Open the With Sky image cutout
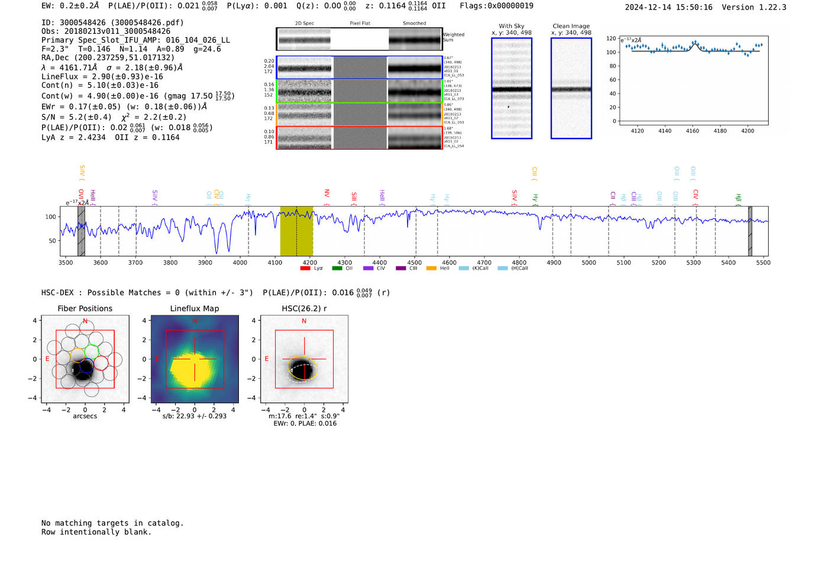 coord(512,88)
